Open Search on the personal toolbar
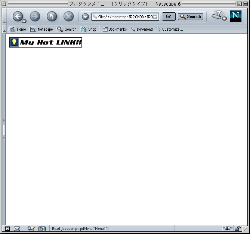250x234 pixels. pos(67,29)
